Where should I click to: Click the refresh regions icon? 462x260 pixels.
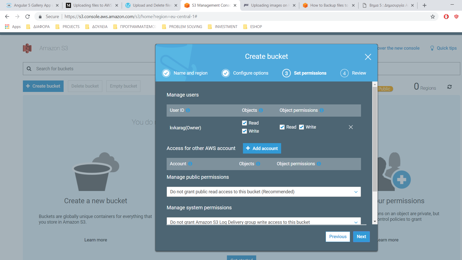(450, 87)
